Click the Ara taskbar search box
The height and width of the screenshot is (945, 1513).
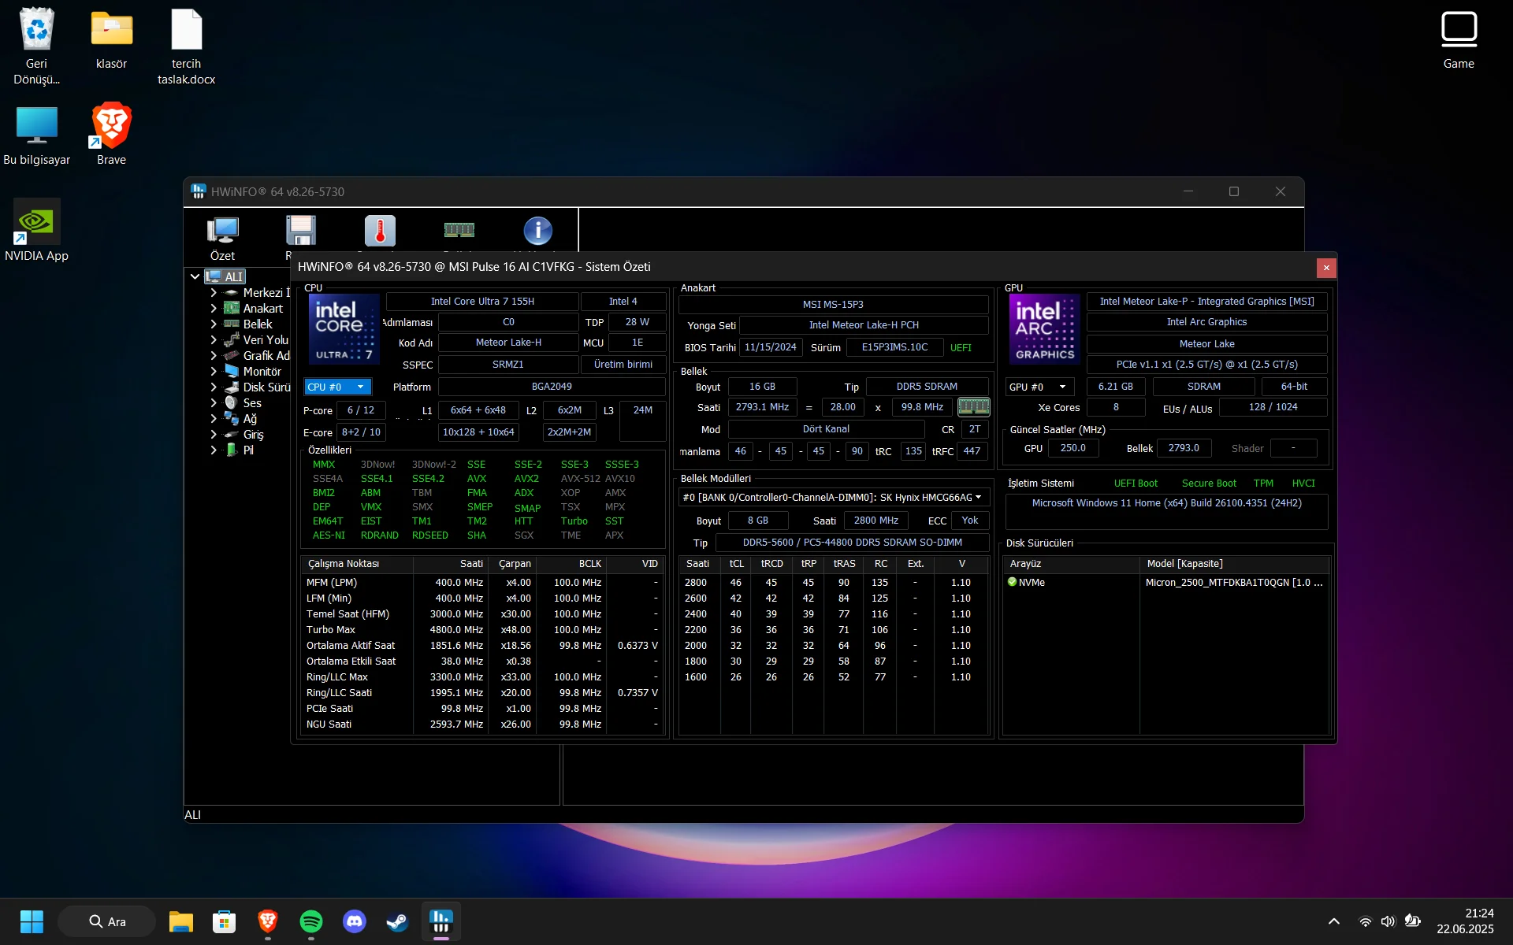(x=108, y=921)
